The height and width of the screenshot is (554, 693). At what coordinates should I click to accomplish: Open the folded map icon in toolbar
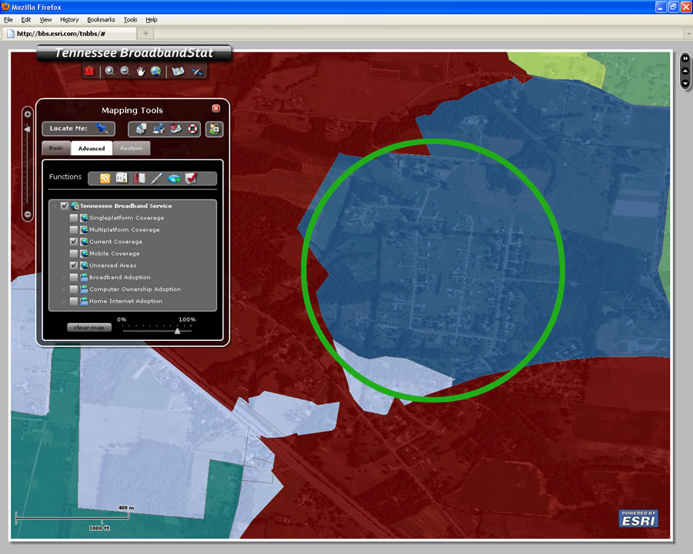point(178,71)
